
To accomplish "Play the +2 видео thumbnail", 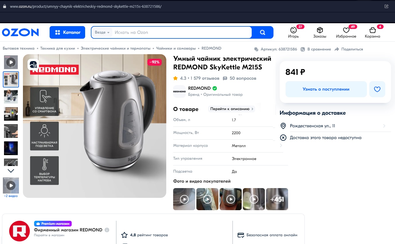I will click(11, 186).
